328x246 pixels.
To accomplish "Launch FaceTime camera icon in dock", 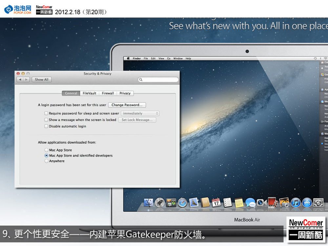I will (261, 203).
